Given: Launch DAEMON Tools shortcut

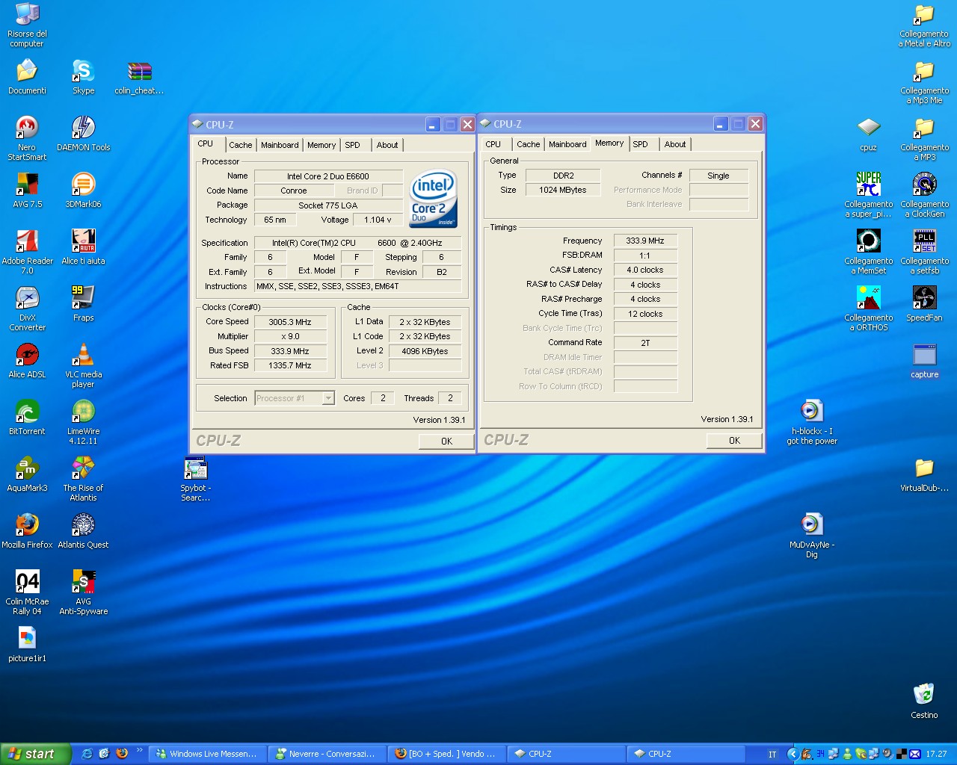Looking at the screenshot, I should click(x=83, y=128).
